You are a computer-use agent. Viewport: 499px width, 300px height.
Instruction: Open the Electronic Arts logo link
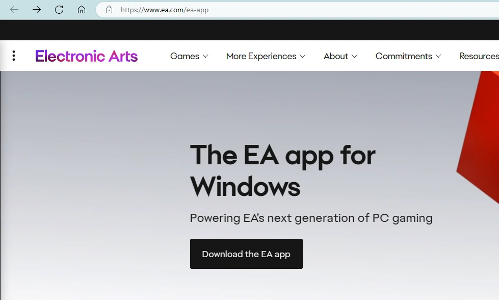coord(86,56)
